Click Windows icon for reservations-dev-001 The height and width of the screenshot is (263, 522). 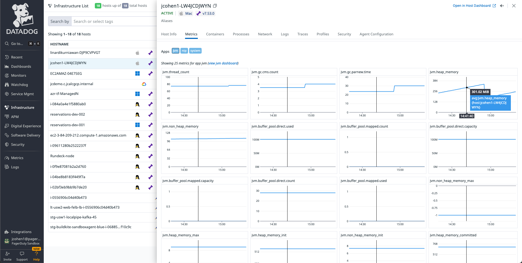point(137,125)
